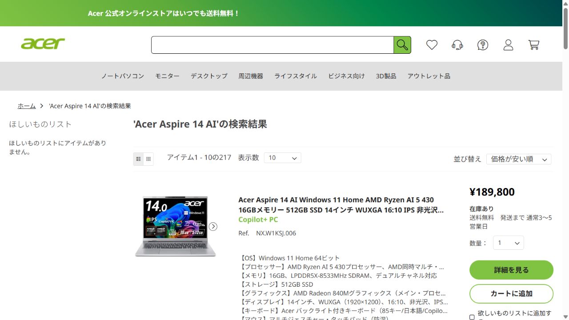This screenshot has width=569, height=320.
Task: Check the 欲しいものリストに追加 checkbox
Action: tap(472, 317)
